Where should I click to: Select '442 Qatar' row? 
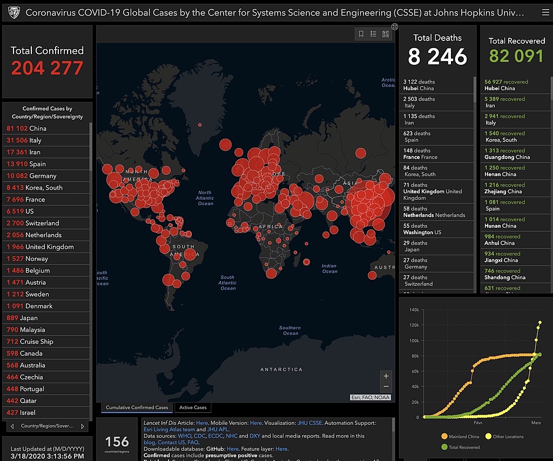tap(46, 401)
